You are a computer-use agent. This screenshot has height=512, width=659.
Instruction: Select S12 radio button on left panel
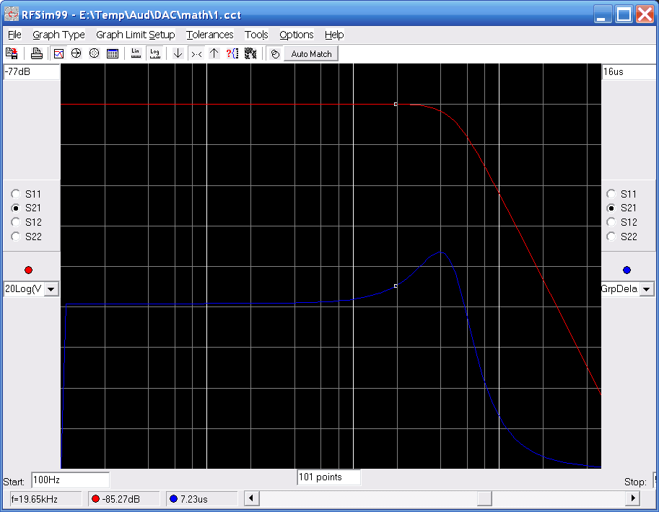pyautogui.click(x=16, y=222)
